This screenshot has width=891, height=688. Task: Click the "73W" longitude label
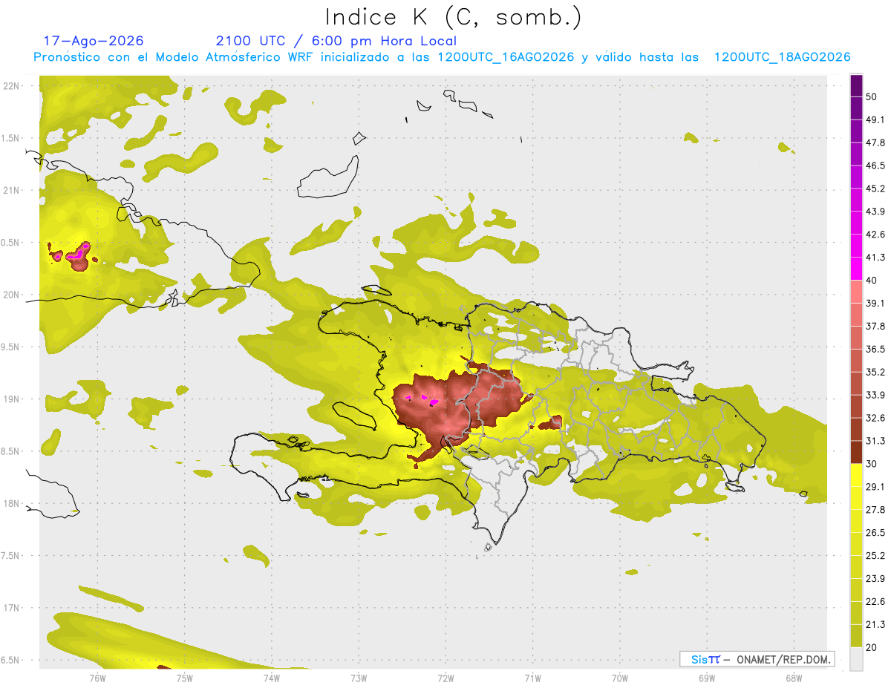point(359,678)
